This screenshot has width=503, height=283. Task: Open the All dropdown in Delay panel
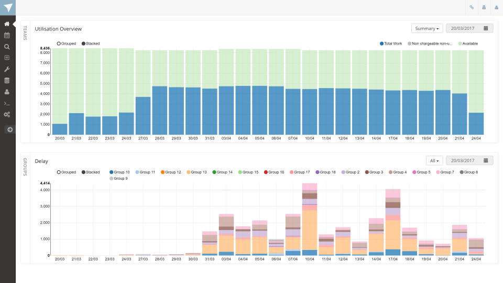(x=435, y=160)
